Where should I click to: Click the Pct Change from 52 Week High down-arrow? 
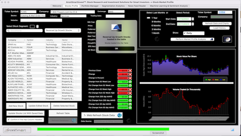130,93
